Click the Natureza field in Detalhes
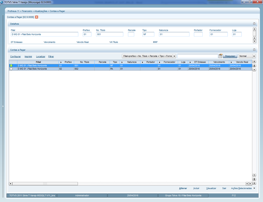The image size is (263, 202). pos(174,34)
